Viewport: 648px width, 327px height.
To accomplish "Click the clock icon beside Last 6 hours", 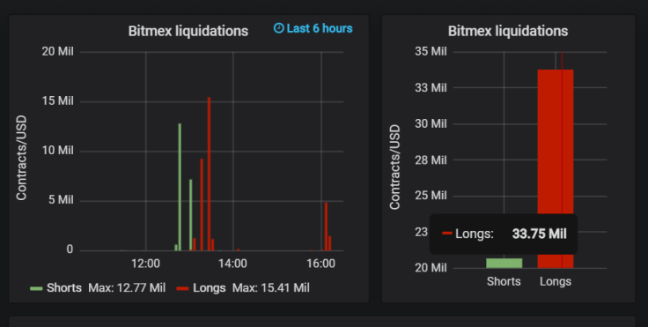I will point(279,28).
